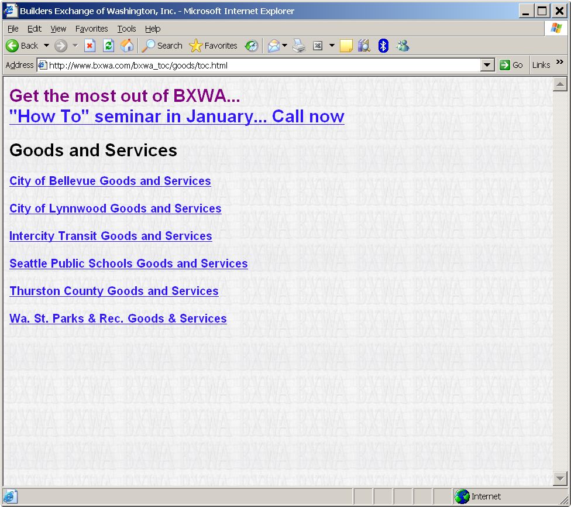The width and height of the screenshot is (571, 507).
Task: Open the How To seminar link
Action: click(177, 117)
